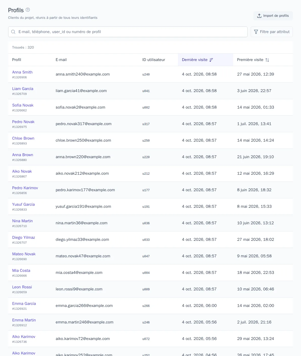Open the Diego Yilmaz profile
Image resolution: width=301 pixels, height=356 pixels.
coord(24,238)
